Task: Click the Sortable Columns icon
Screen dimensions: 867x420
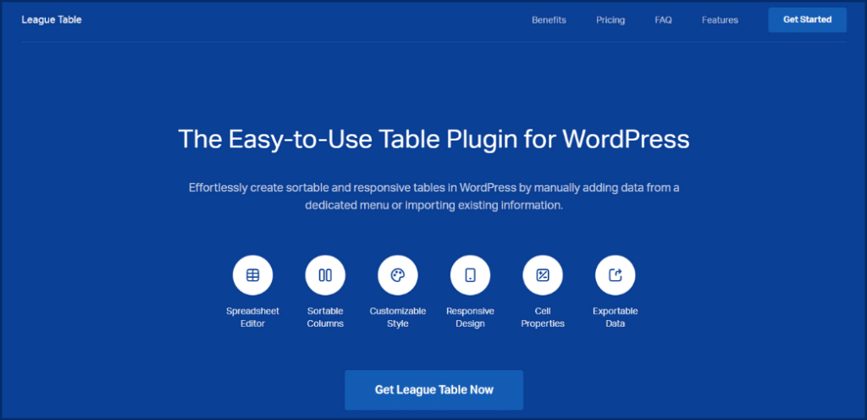Action: point(325,275)
